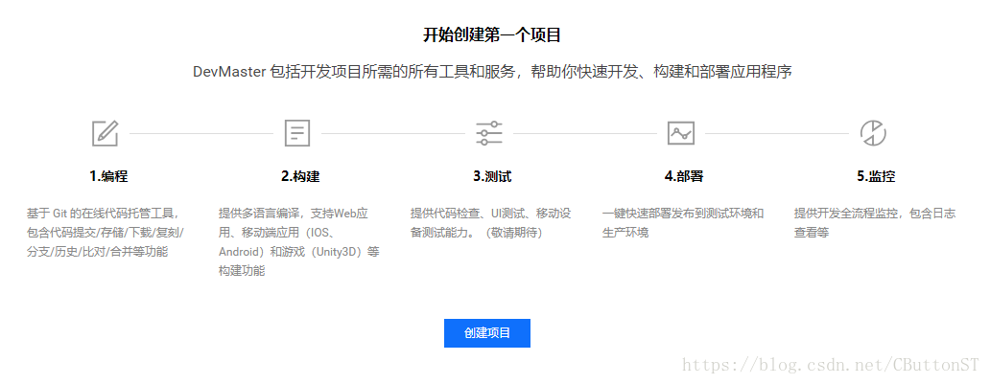
Task: Select the 4.部署 step heading
Action: (684, 176)
